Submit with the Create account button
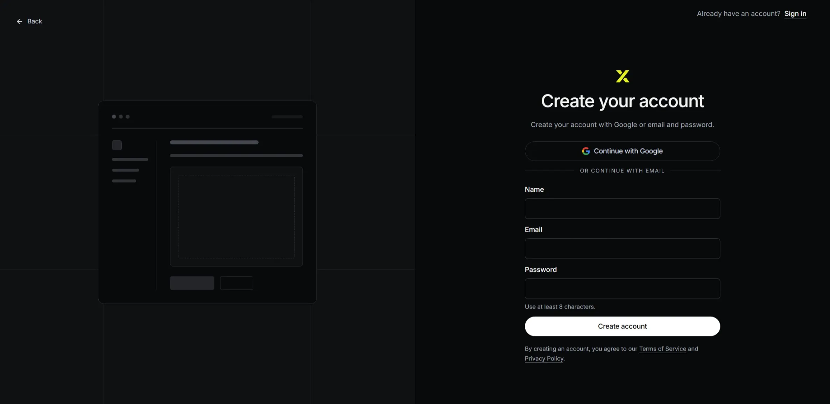The height and width of the screenshot is (404, 830). click(622, 326)
